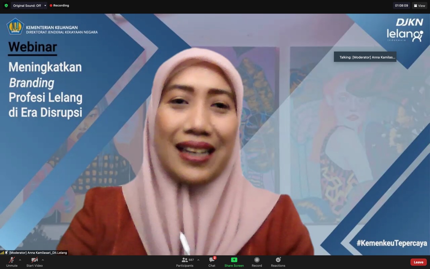
Task: Open the Reactions smiley menu
Action: click(x=278, y=262)
